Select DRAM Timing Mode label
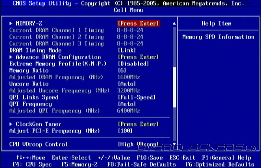 [x=35, y=50]
